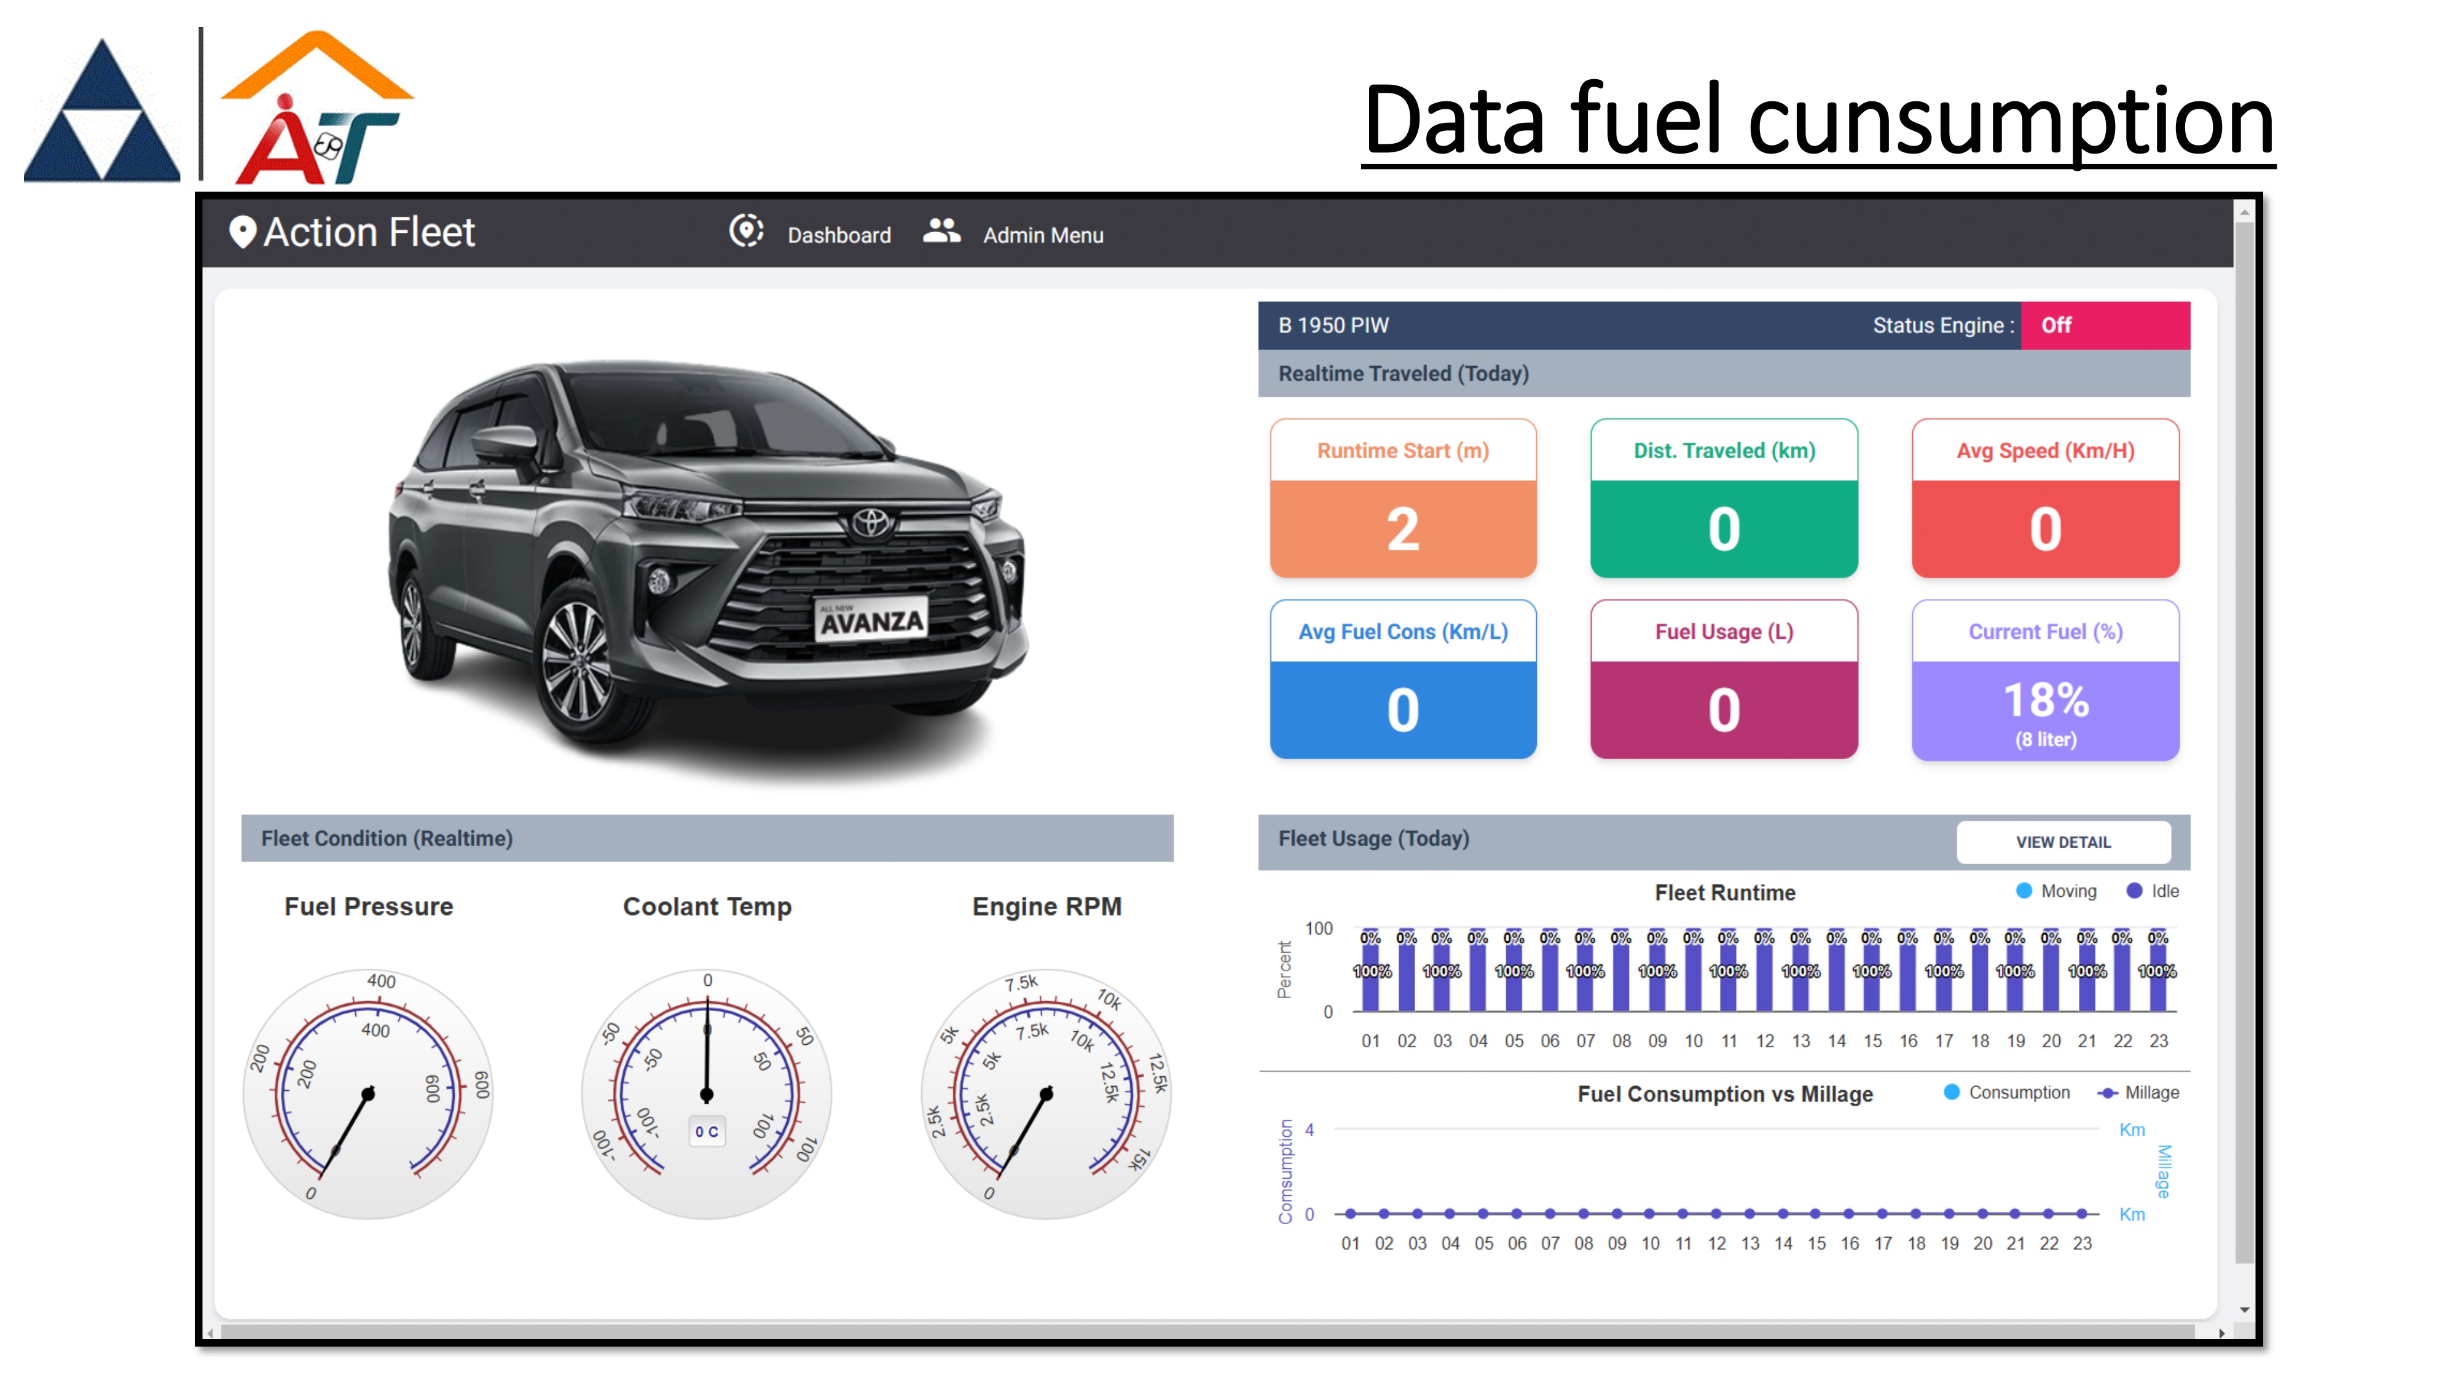Viewport: 2458px width, 1382px height.
Task: Click the 0 C readout on Coolant gauge
Action: (x=707, y=1131)
